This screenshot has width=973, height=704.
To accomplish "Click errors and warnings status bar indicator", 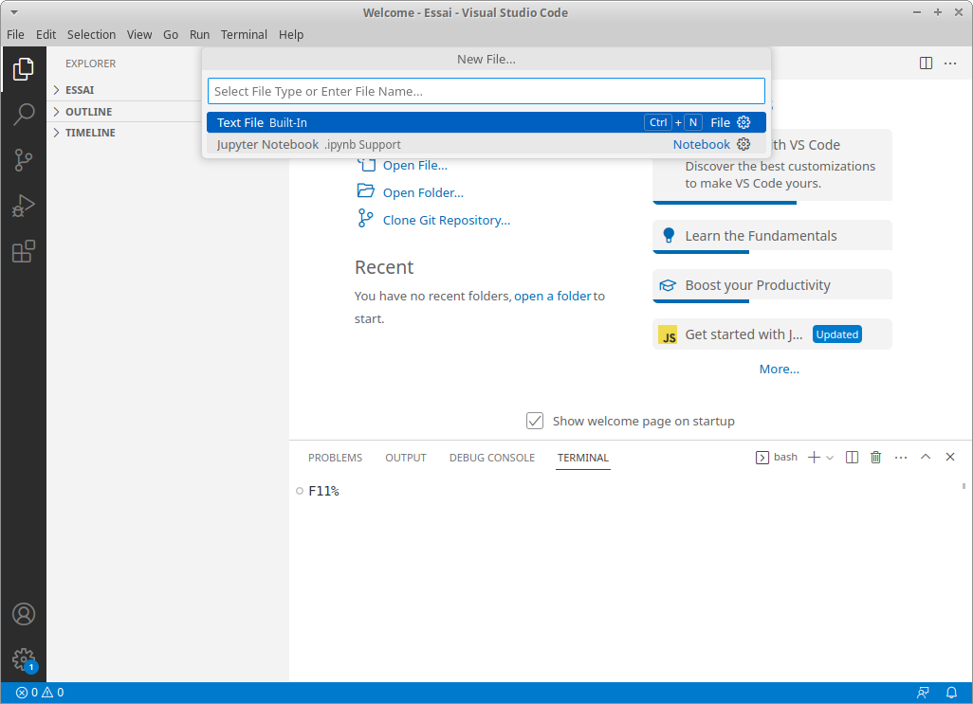I will (x=40, y=693).
